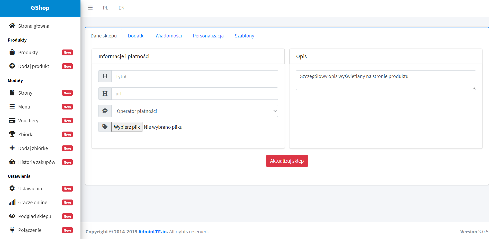Image resolution: width=489 pixels, height=239 pixels.
Task: Focus the Tytuł input field
Action: tap(195, 76)
